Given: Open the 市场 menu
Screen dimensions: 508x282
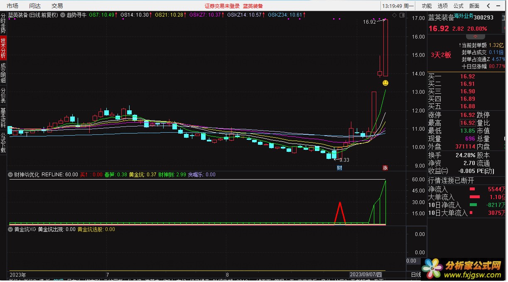Looking at the screenshot, I should tap(12, 6).
